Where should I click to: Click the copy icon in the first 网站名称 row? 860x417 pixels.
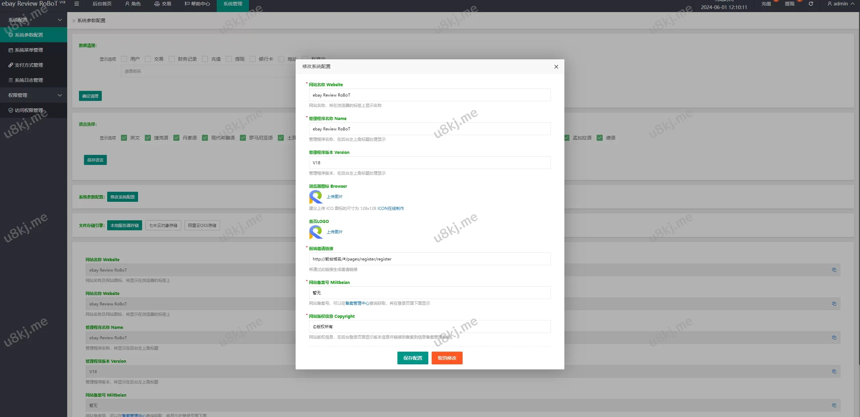pos(834,270)
